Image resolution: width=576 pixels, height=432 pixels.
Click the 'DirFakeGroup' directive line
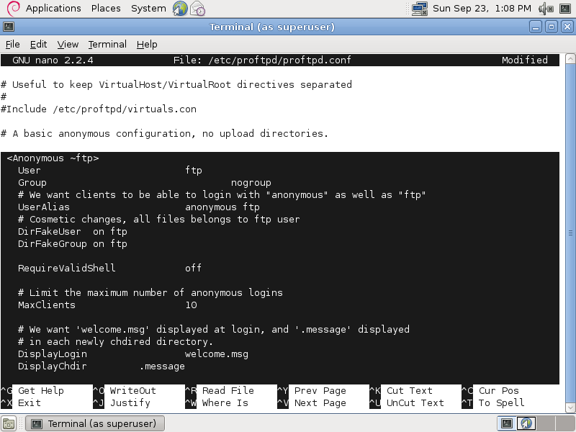point(73,244)
